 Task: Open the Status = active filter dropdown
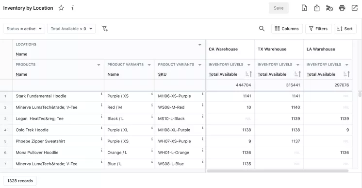(24, 29)
